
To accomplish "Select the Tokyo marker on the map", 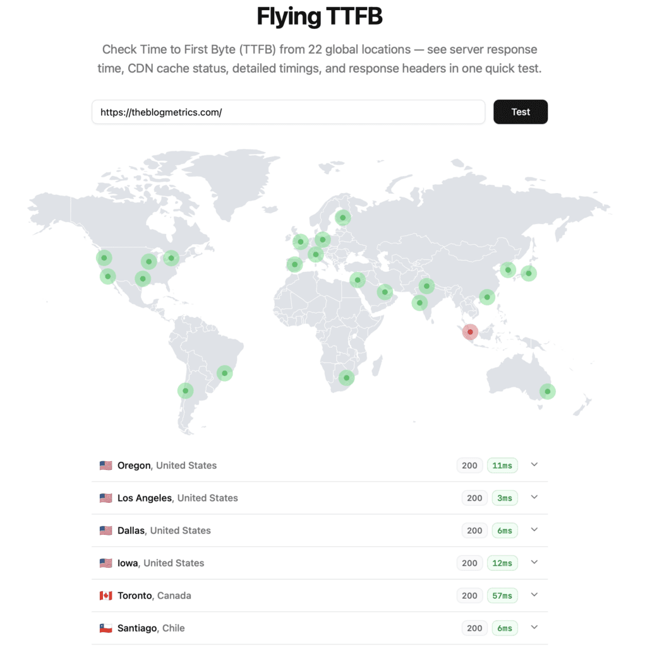I will [x=529, y=273].
